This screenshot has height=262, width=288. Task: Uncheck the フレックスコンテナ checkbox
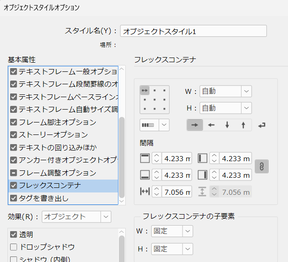pos(14,186)
